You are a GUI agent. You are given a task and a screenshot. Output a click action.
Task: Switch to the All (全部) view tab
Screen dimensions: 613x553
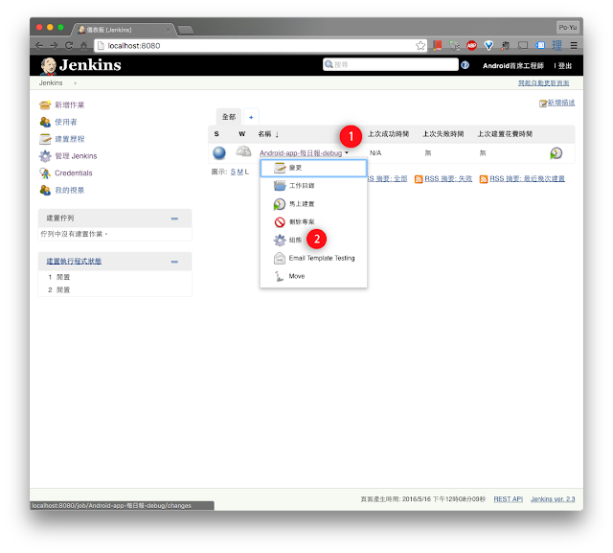pyautogui.click(x=229, y=117)
